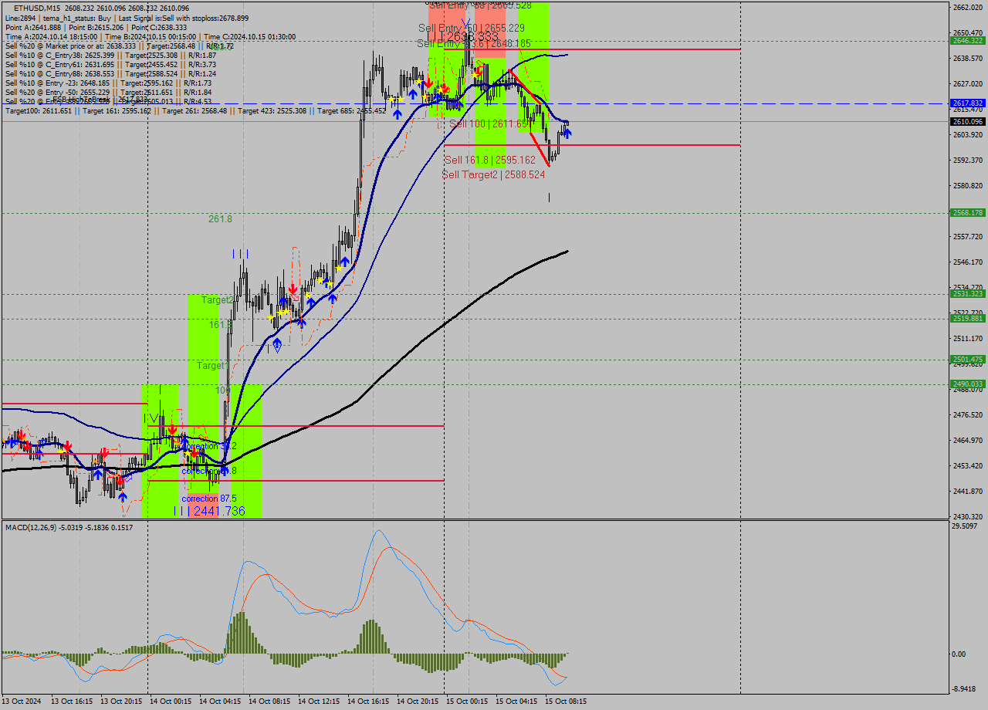Click the 'Sell Entry -50 | 2655.229' label
This screenshot has height=710, width=988.
(x=472, y=28)
